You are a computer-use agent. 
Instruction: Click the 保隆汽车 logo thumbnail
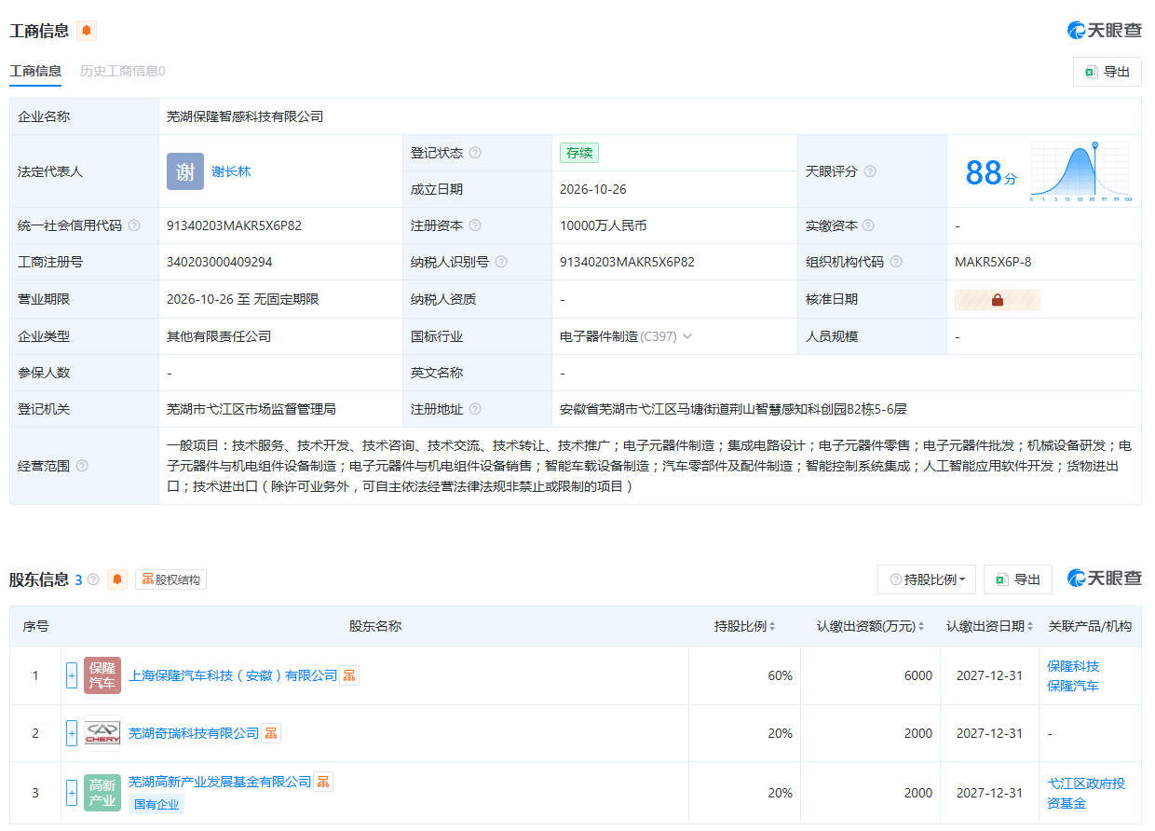[102, 675]
